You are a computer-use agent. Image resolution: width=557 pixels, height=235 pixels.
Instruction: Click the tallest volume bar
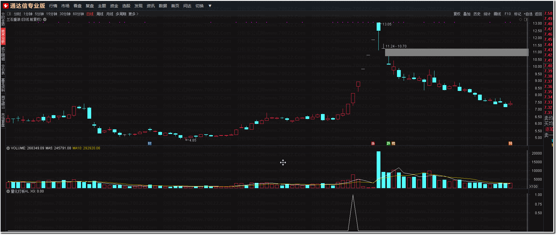pyautogui.click(x=378, y=170)
